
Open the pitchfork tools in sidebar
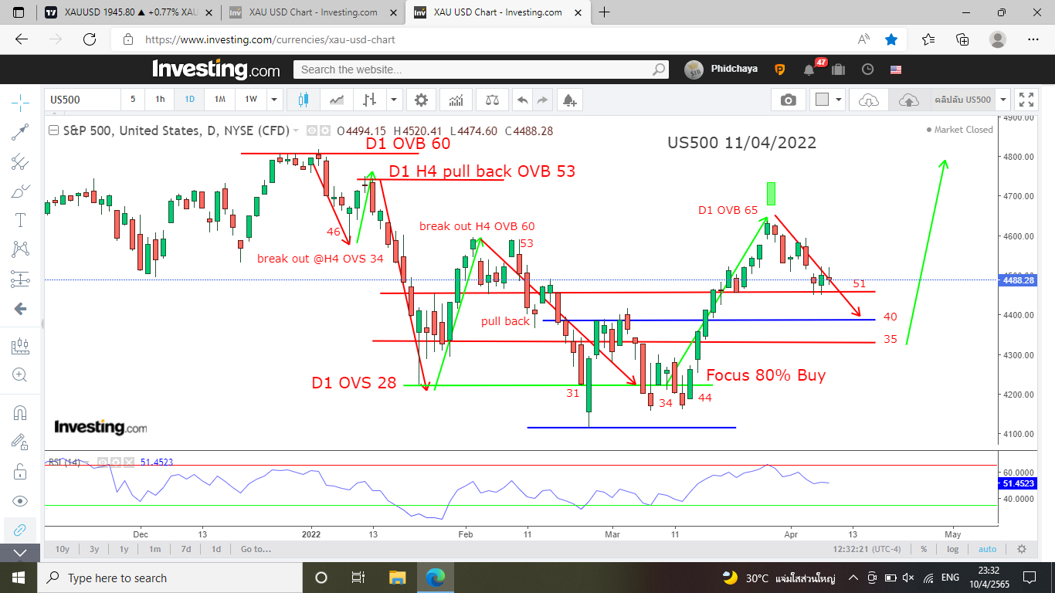tap(21, 161)
